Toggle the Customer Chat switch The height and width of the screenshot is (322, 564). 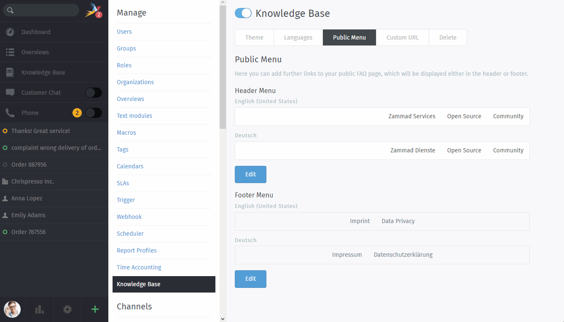click(x=94, y=93)
